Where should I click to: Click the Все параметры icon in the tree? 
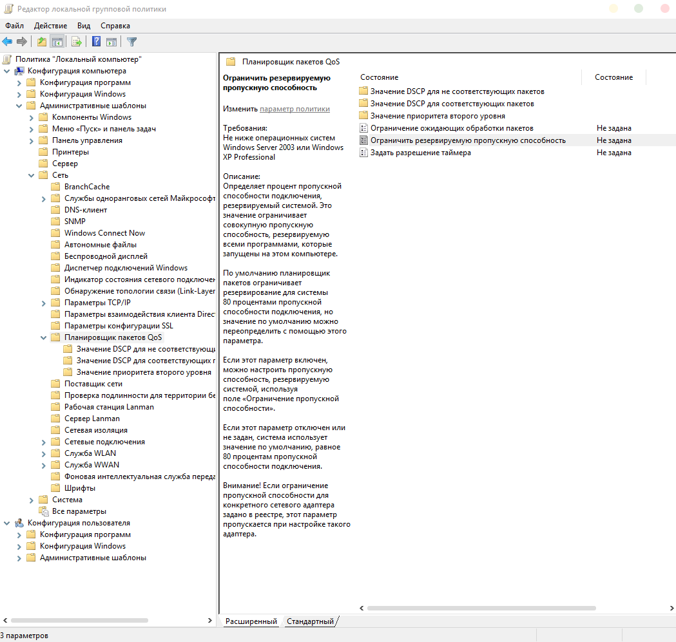(x=44, y=511)
